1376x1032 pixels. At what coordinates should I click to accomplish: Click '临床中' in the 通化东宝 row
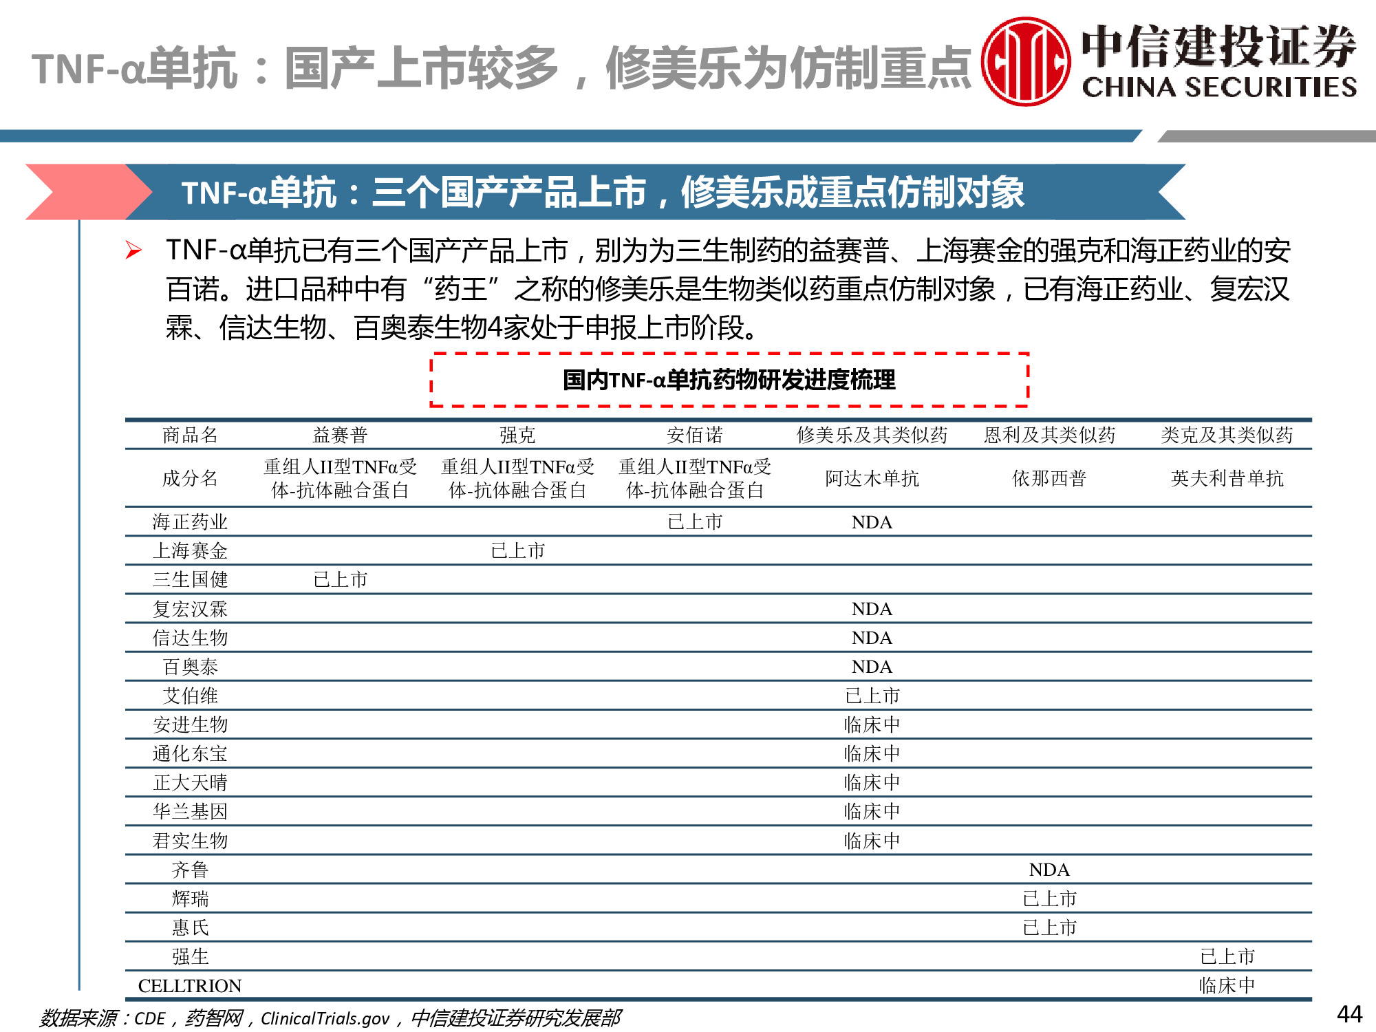pyautogui.click(x=872, y=753)
